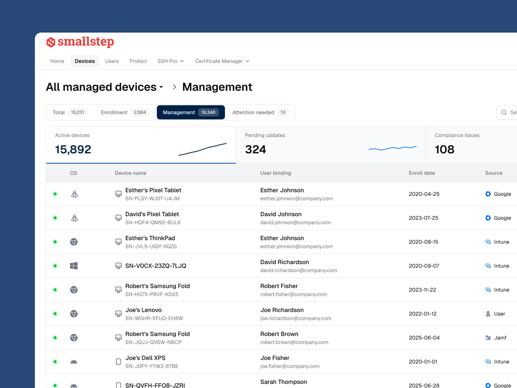517x388 pixels.
Task: Click the Google source icon for David's Pixel Tablet
Action: click(x=488, y=218)
